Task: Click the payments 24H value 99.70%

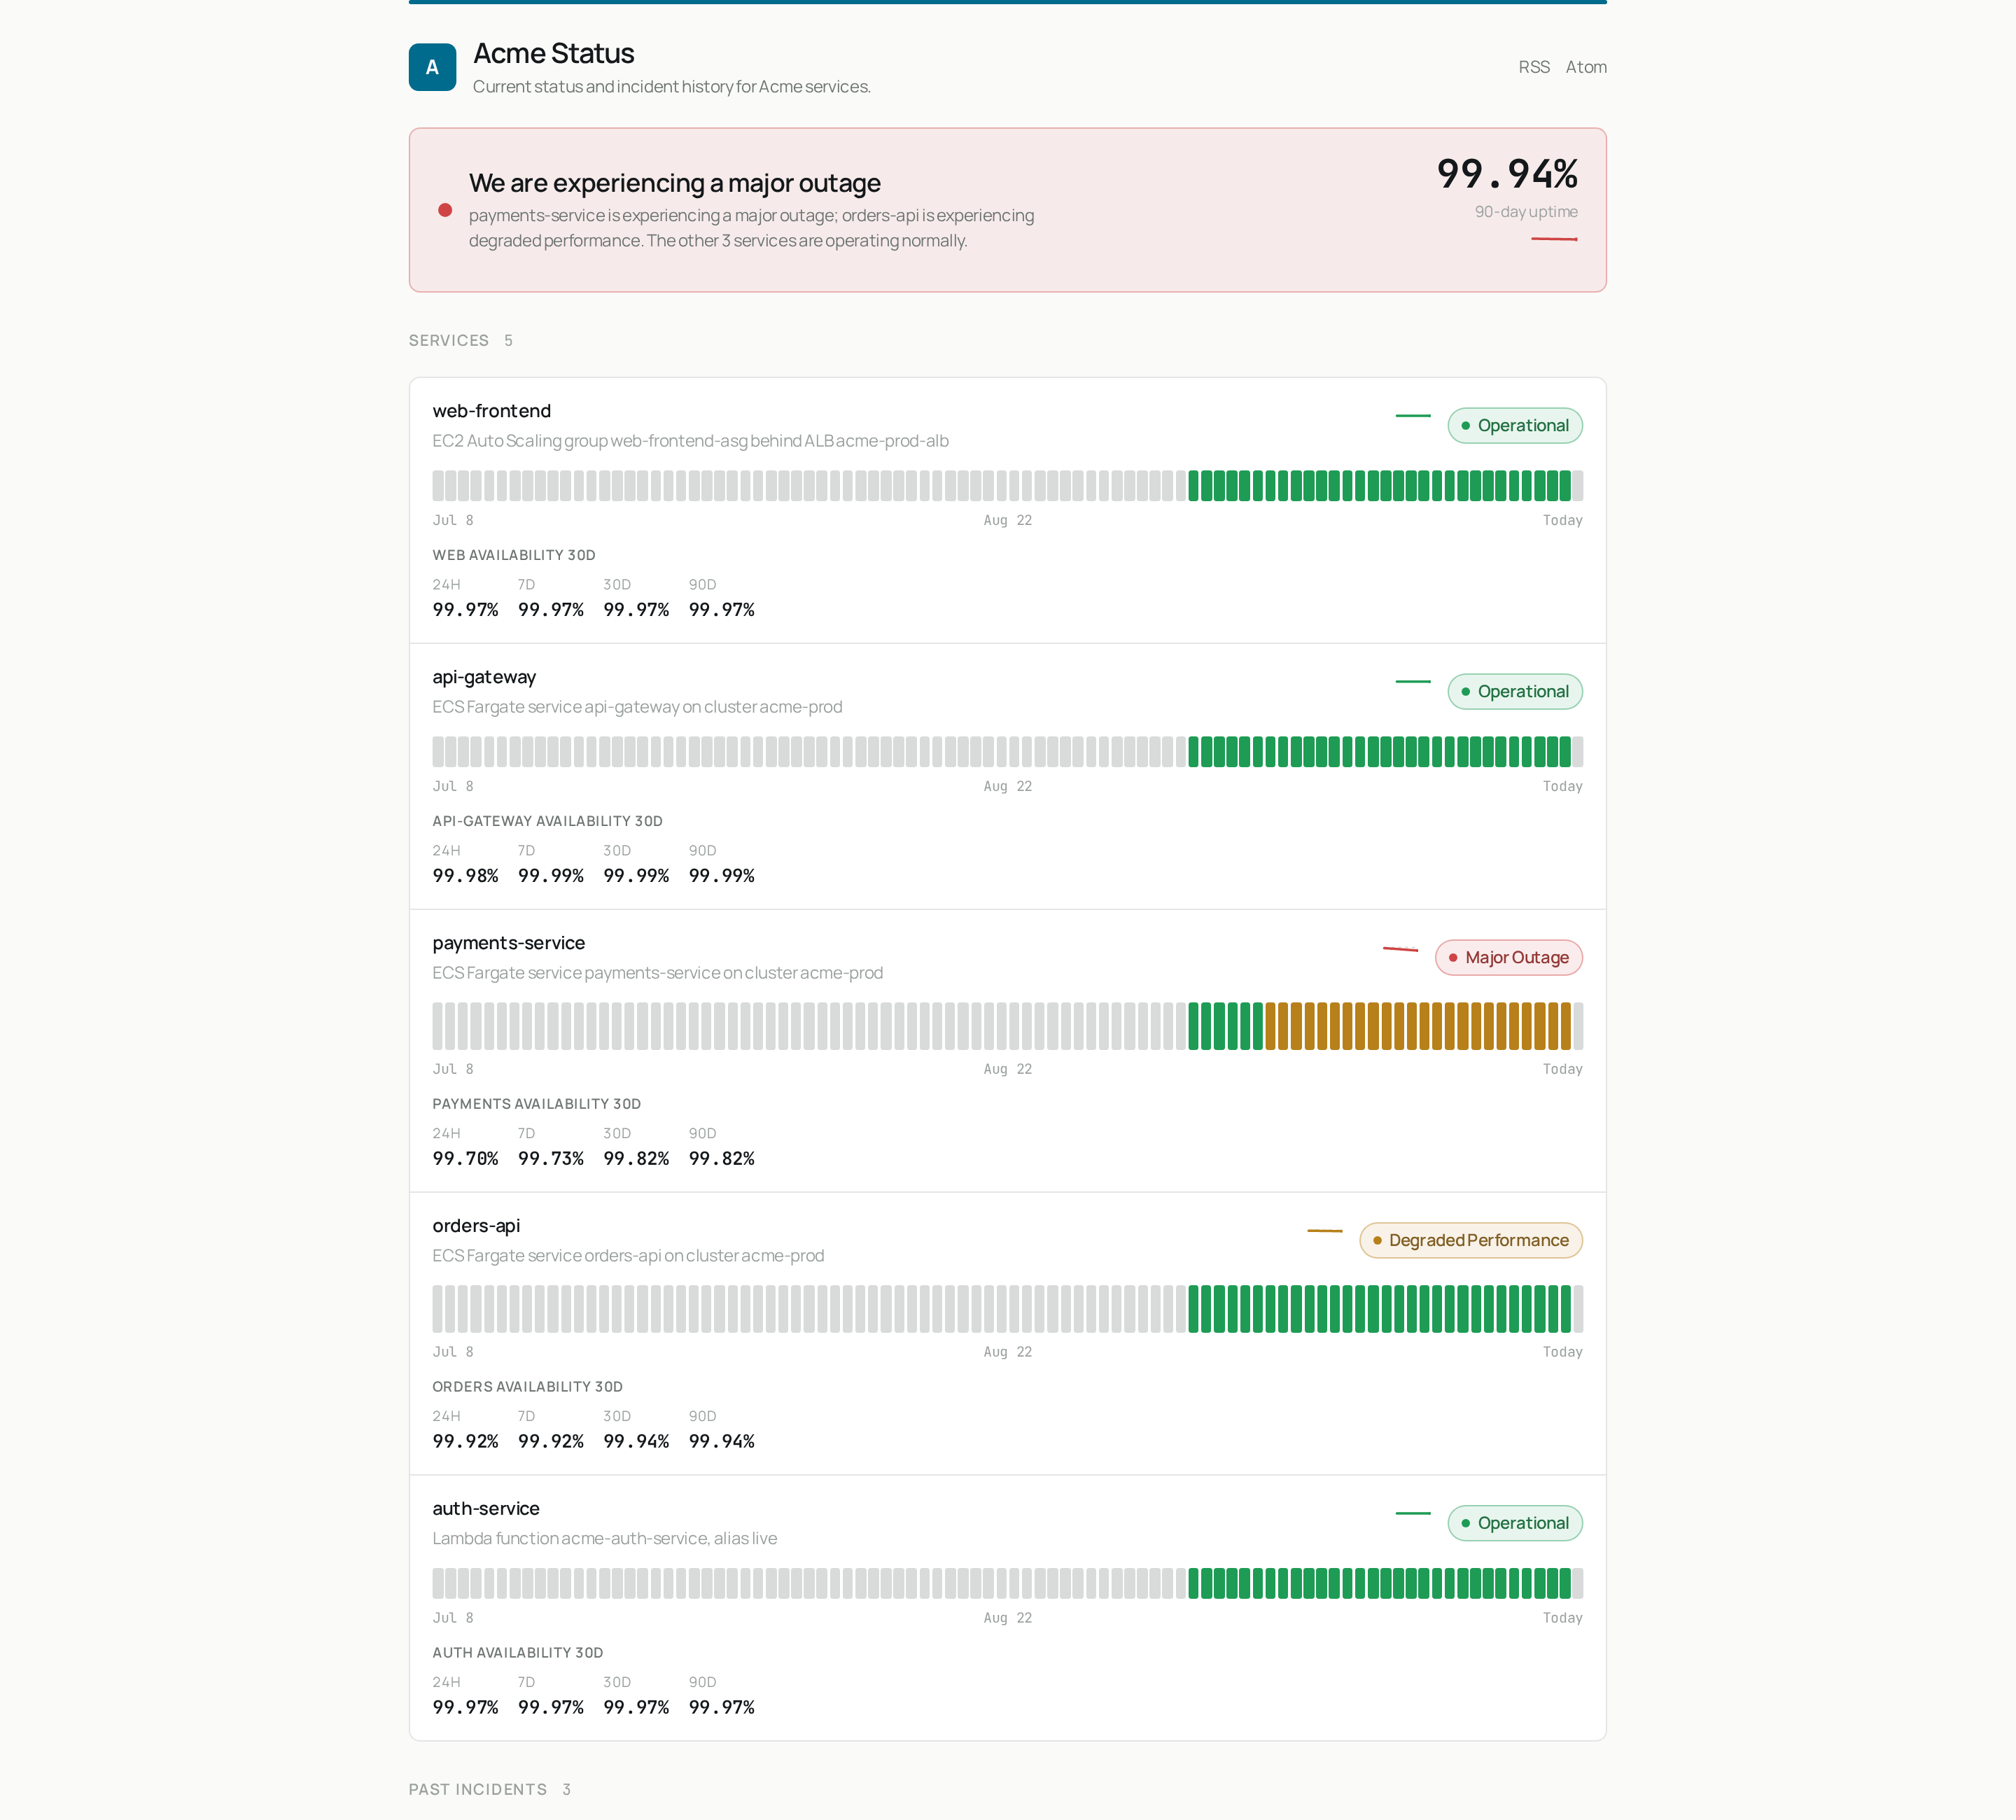Action: [x=465, y=1159]
